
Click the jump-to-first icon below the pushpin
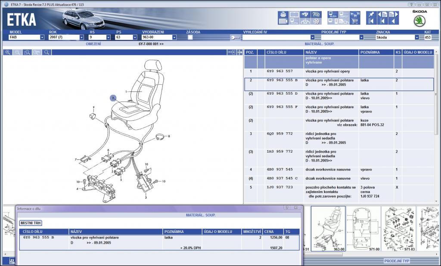(372, 21)
